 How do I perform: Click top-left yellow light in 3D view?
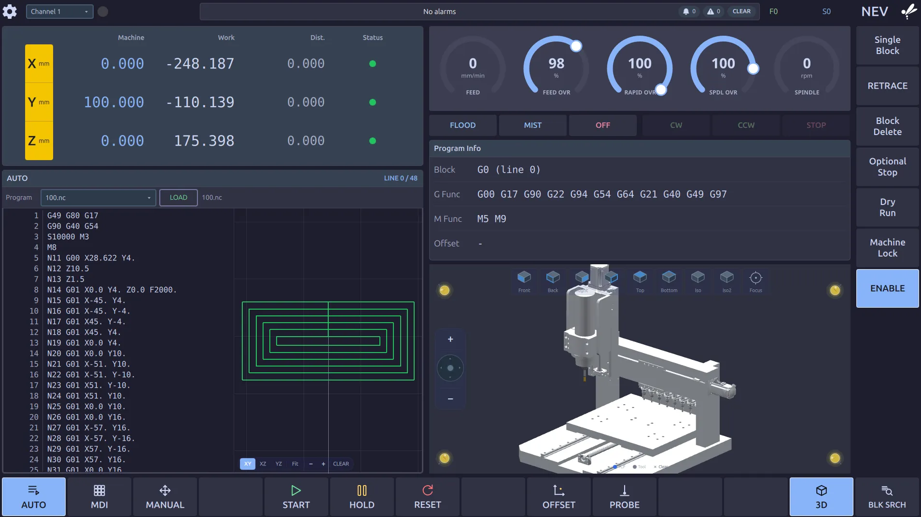coord(445,290)
